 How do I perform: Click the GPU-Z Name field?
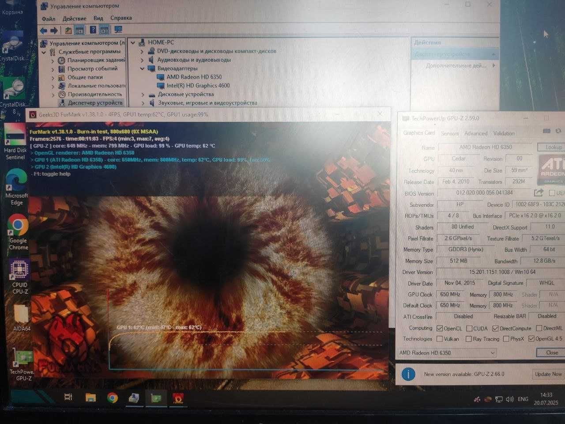click(485, 147)
